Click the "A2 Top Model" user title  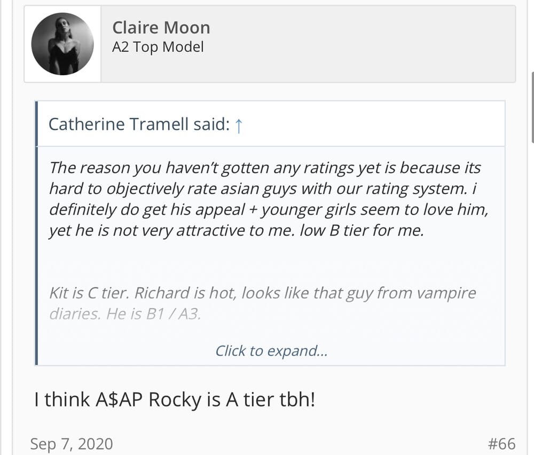click(158, 47)
